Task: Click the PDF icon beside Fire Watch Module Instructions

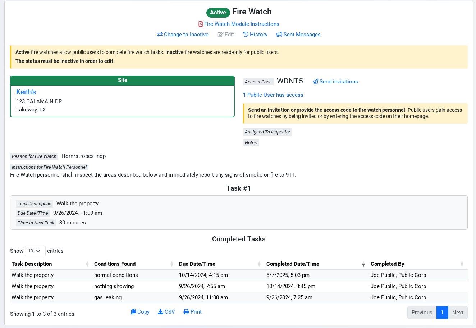Action: click(x=201, y=24)
